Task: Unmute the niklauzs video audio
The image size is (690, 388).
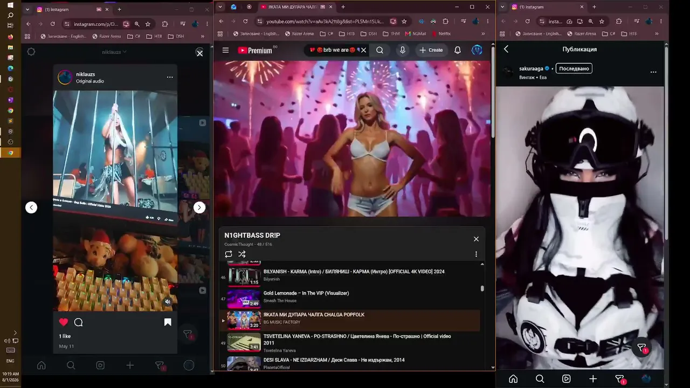Action: click(168, 302)
